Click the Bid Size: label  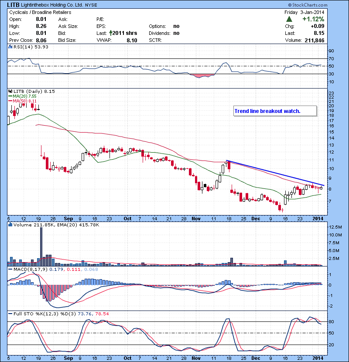67,40
